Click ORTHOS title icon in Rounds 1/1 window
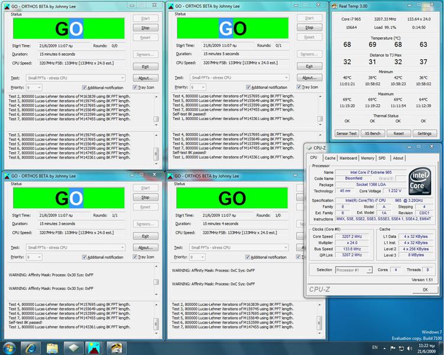The width and height of the screenshot is (444, 355). pyautogui.click(x=7, y=176)
